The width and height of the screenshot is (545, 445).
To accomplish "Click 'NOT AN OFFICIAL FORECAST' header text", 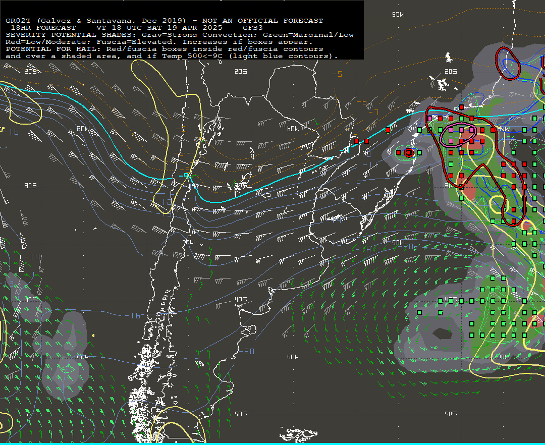I will [x=263, y=21].
